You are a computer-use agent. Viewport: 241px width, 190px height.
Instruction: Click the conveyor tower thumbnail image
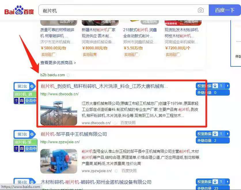(x=59, y=113)
